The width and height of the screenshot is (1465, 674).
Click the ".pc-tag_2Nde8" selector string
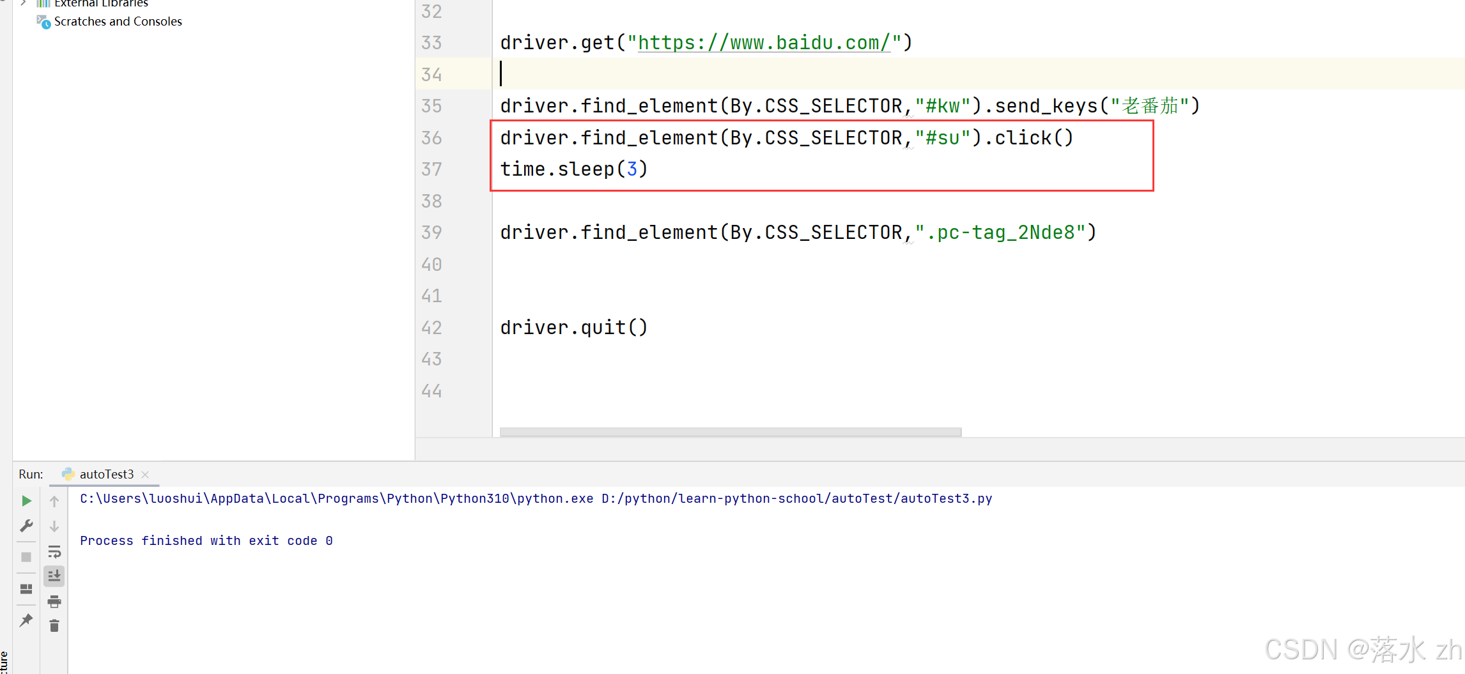1000,233
